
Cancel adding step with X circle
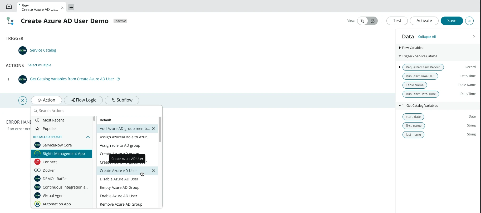pos(23,100)
